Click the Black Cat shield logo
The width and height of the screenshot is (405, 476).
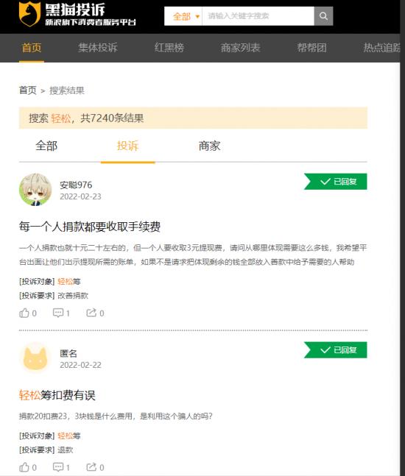tap(29, 13)
